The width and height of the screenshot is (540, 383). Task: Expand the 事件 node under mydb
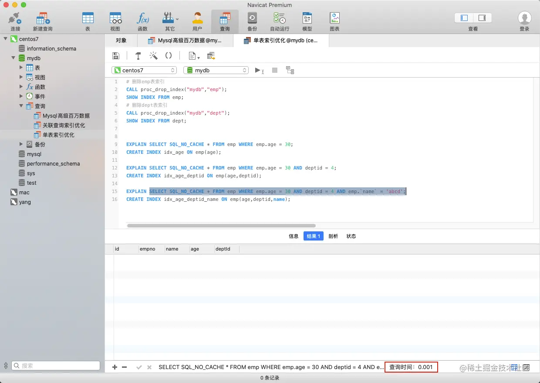[21, 96]
